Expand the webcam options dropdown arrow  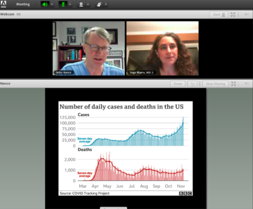click(88, 4)
